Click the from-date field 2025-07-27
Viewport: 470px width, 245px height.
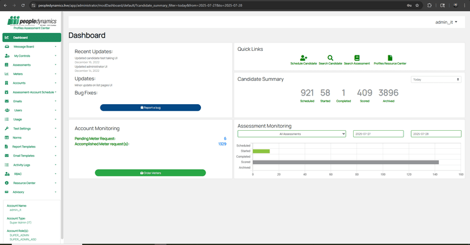click(378, 134)
